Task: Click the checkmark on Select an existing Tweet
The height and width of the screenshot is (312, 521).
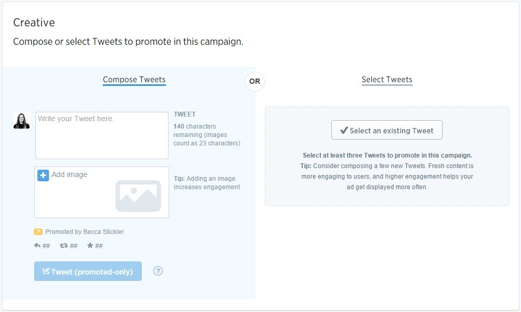Action: click(344, 130)
